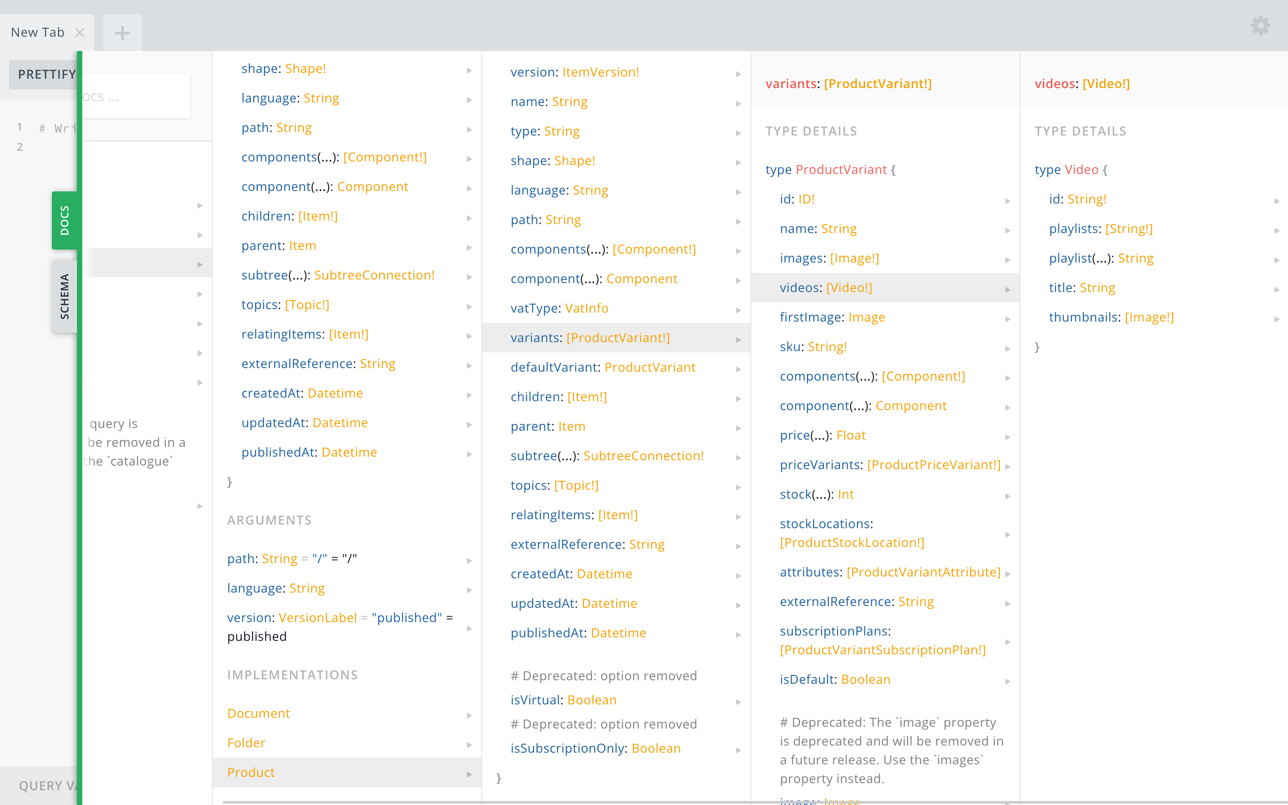The height and width of the screenshot is (805, 1288).
Task: Open createdAt: Datetime in Product column
Action: (x=616, y=574)
